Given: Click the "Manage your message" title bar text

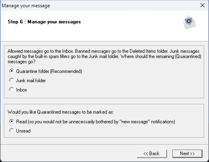Looking at the screenshot, I should (26, 6).
